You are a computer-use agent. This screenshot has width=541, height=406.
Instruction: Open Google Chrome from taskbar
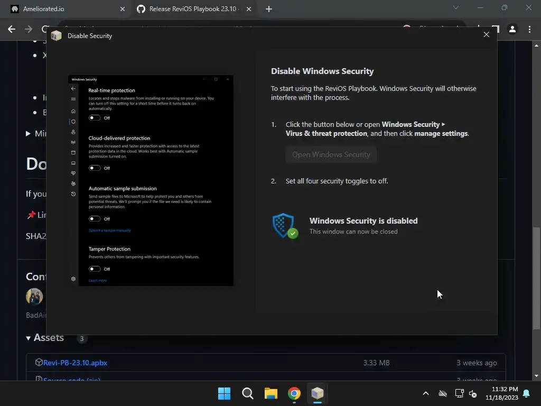[294, 393]
